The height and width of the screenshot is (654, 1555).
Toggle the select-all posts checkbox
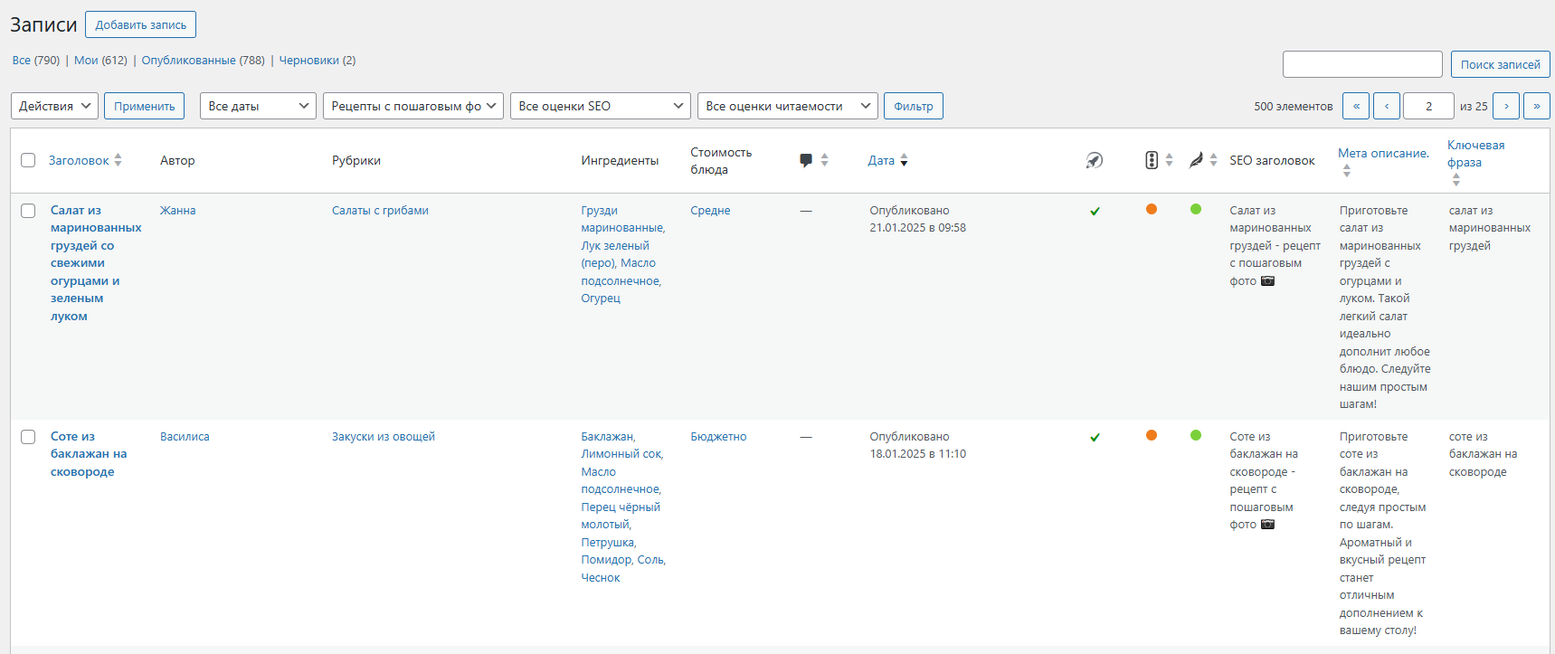coord(28,160)
